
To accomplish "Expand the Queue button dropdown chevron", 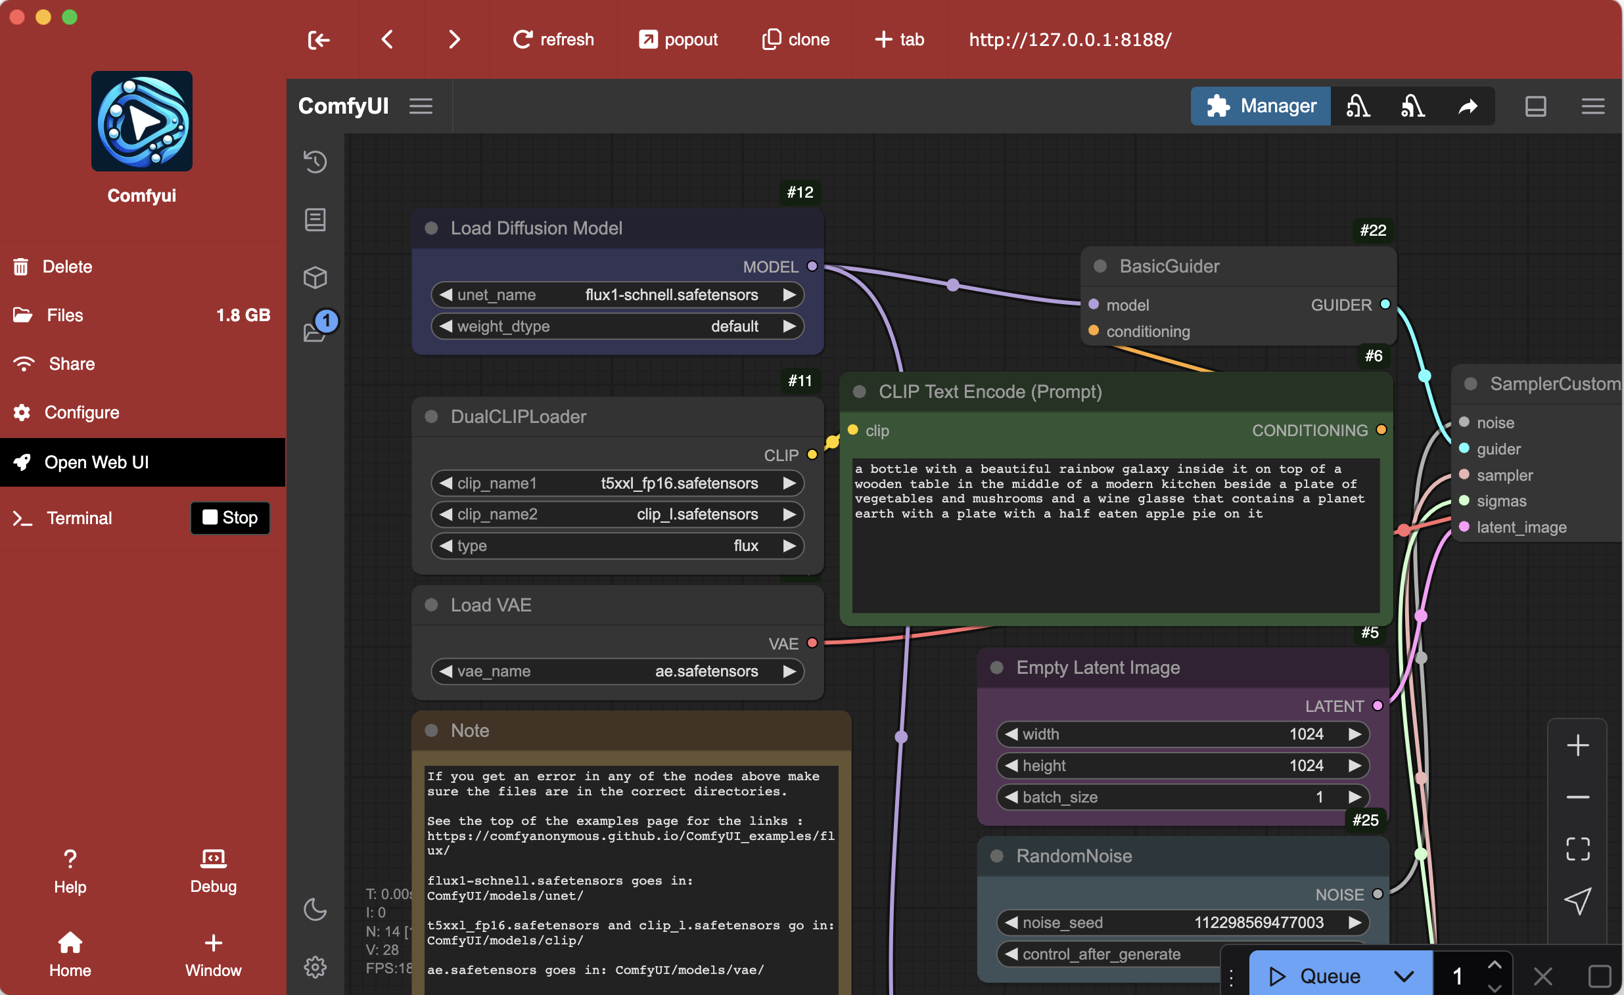I will 1403,976.
